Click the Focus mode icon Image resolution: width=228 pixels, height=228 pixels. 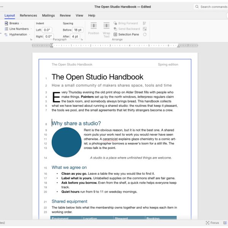tap(207, 223)
